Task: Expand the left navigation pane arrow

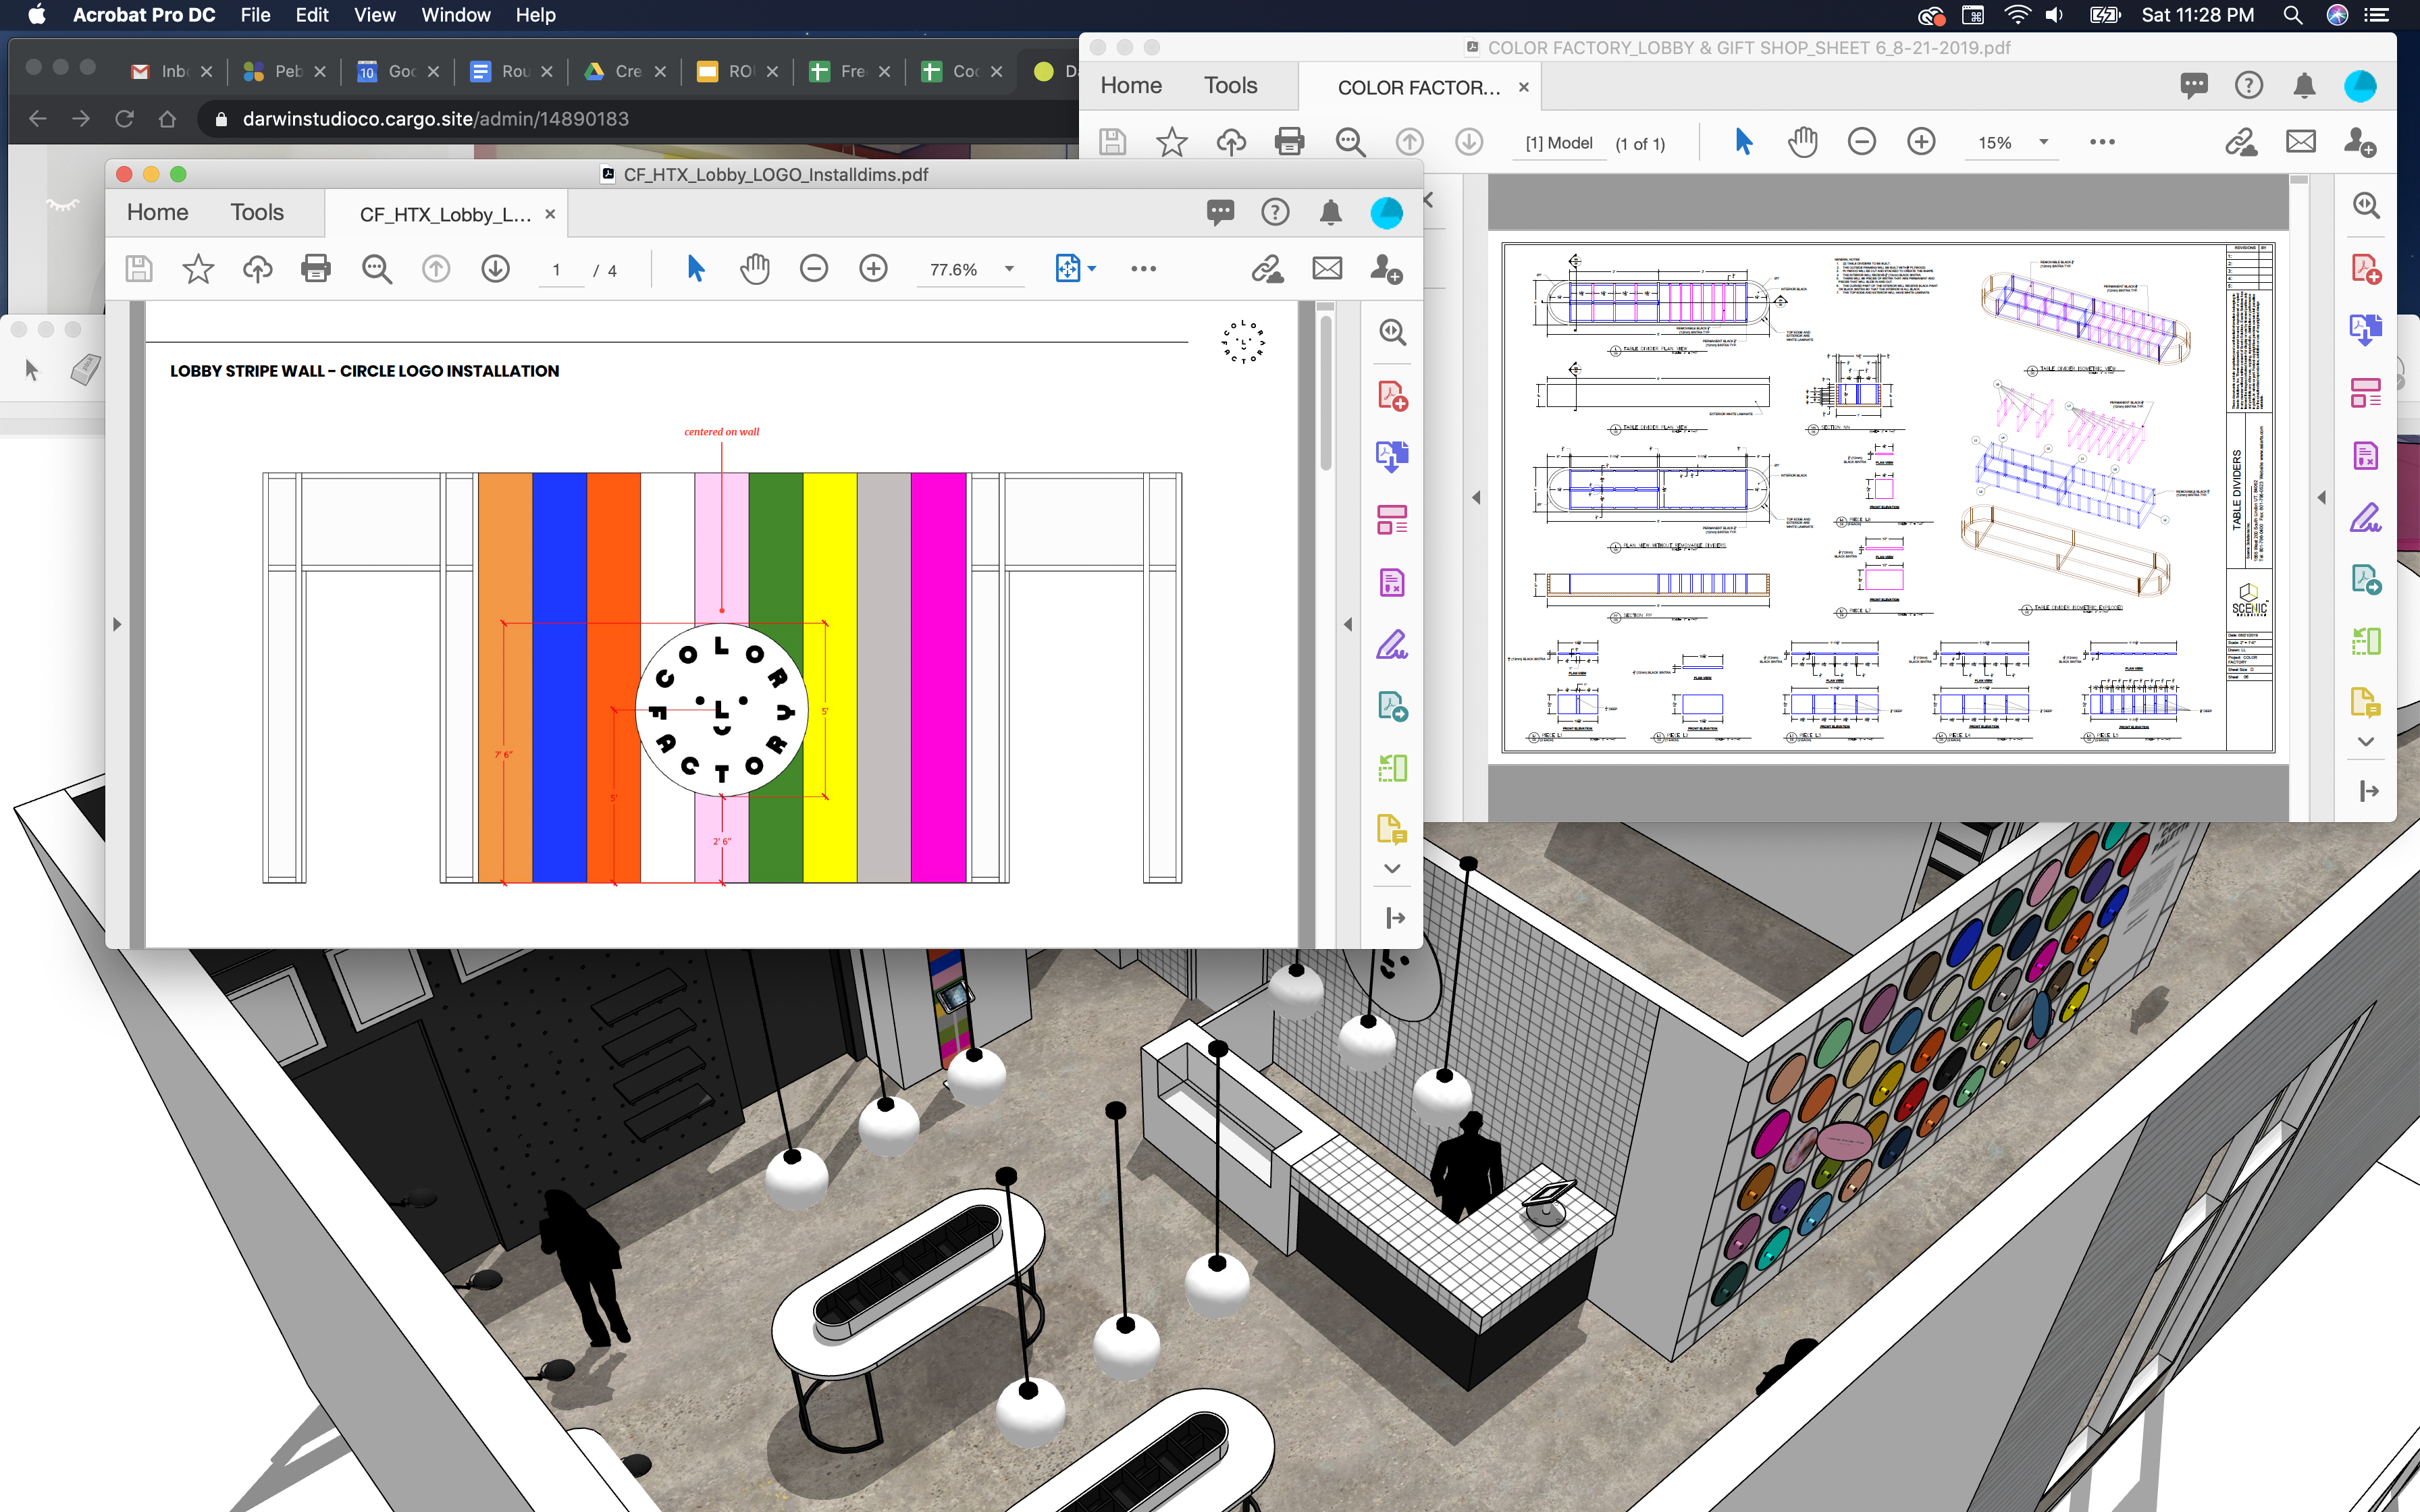Action: (117, 625)
